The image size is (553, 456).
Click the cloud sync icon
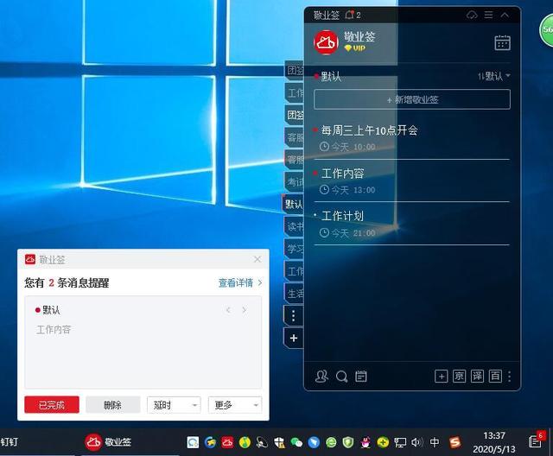[x=472, y=15]
